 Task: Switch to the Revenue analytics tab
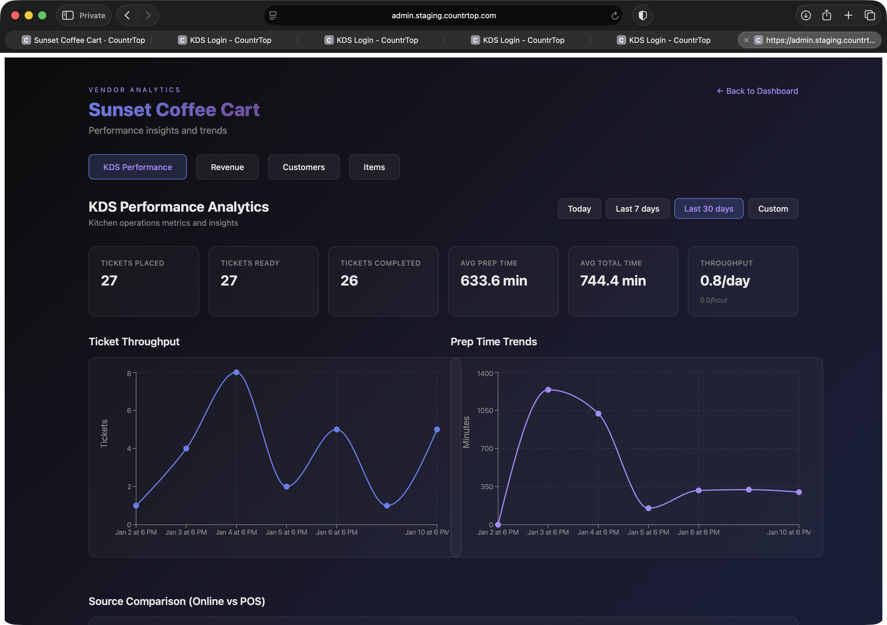[227, 167]
